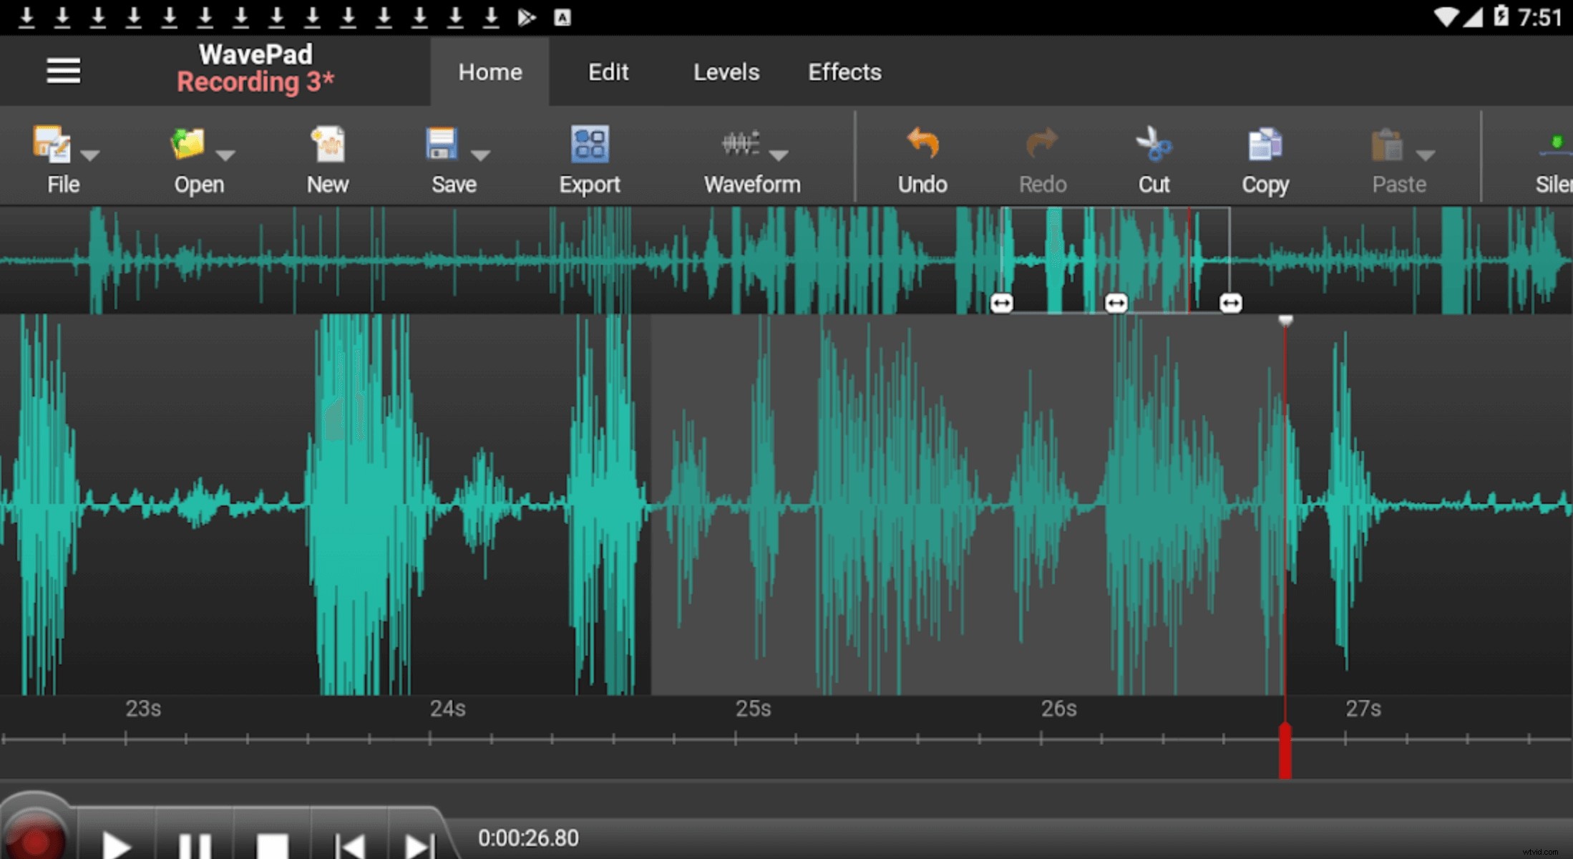
Task: Select the Export icon
Action: tap(589, 143)
